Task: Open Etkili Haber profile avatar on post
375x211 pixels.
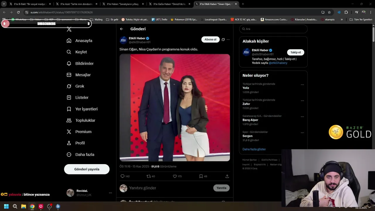Action: tap(123, 40)
